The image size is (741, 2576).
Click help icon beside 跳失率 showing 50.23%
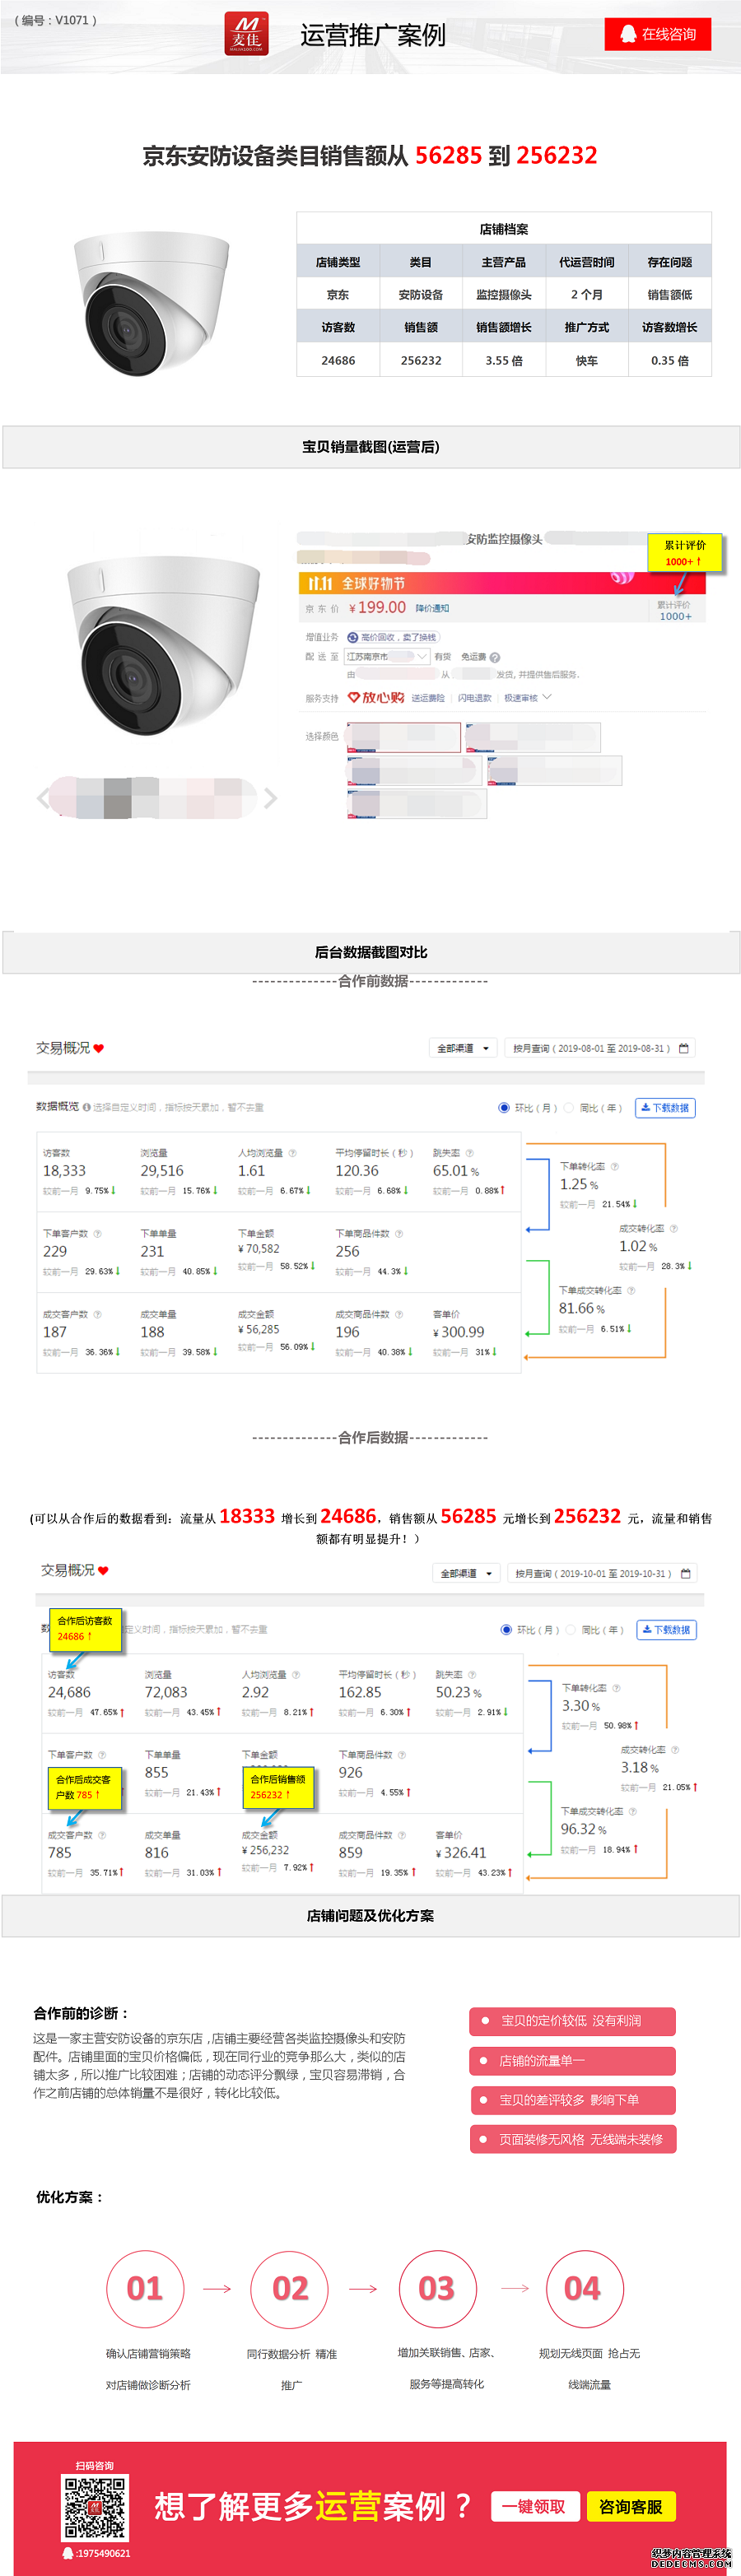click(x=472, y=1674)
